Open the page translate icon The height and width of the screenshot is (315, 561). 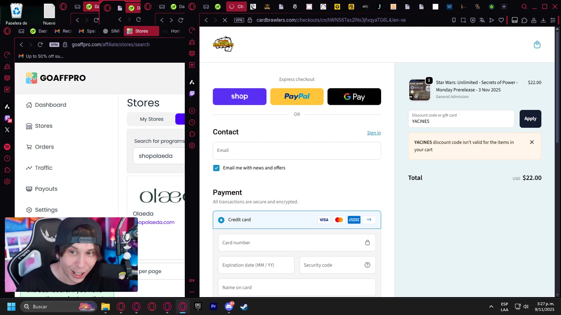[x=482, y=20]
